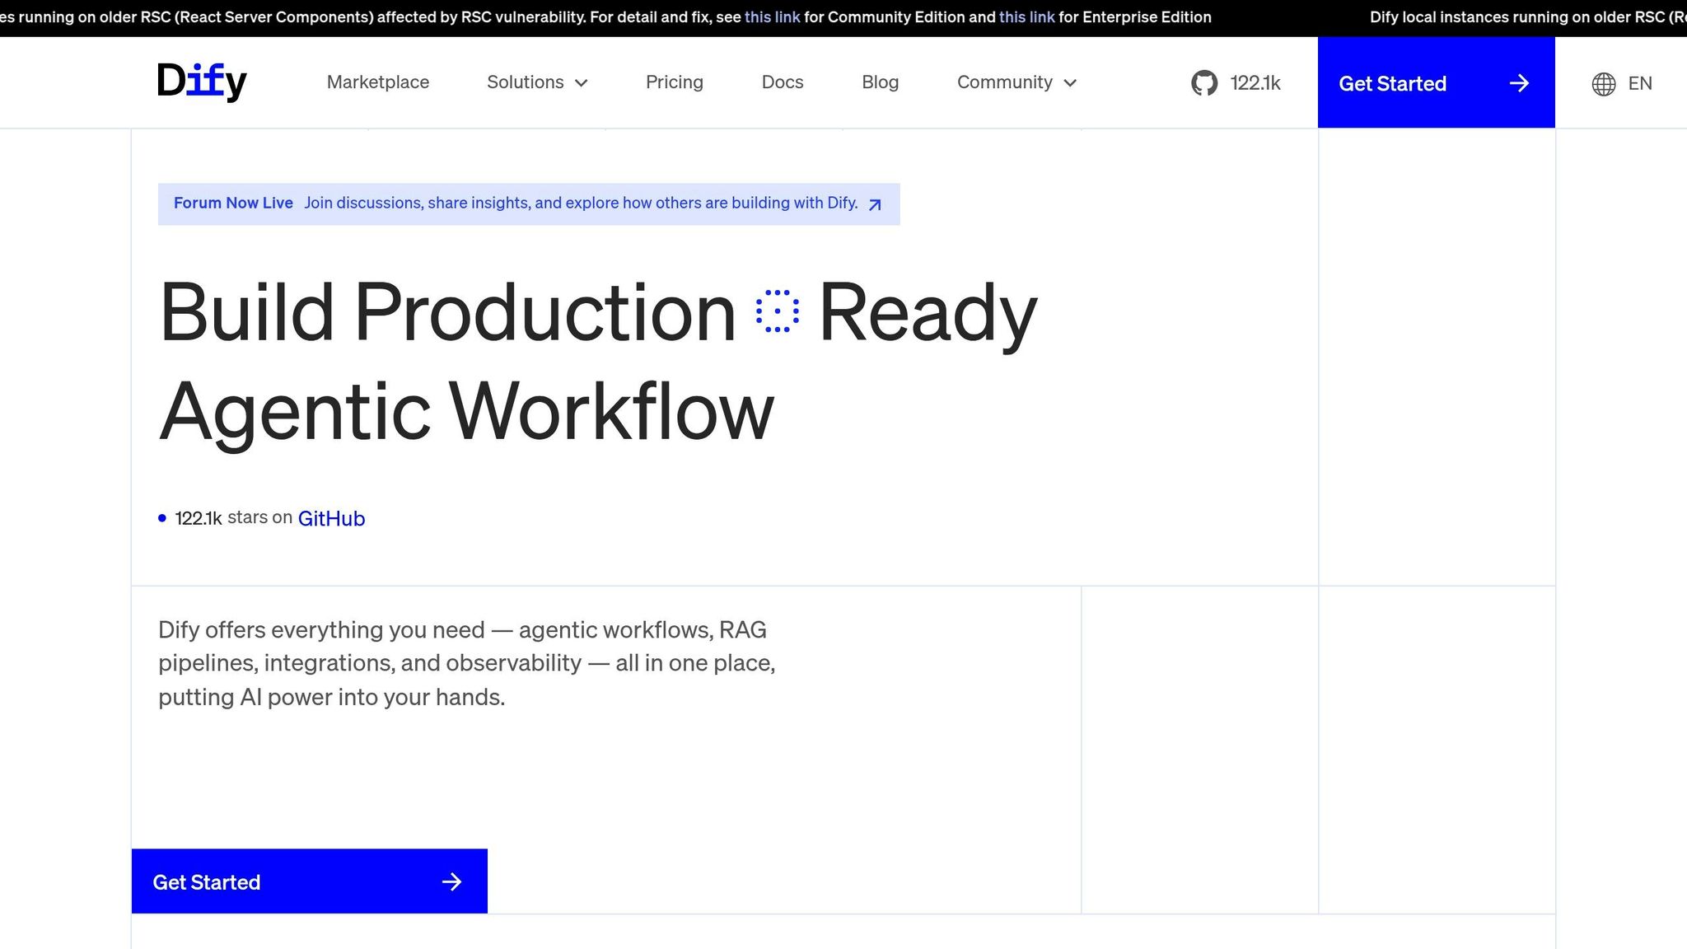Screen dimensions: 1687x949
Task: Expand the Community dropdown chevron
Action: click(1070, 83)
